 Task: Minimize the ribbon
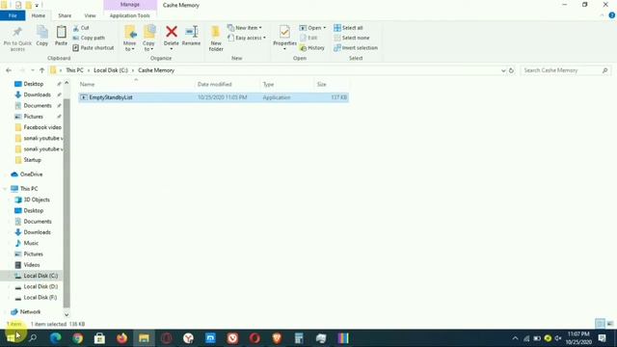point(602,15)
